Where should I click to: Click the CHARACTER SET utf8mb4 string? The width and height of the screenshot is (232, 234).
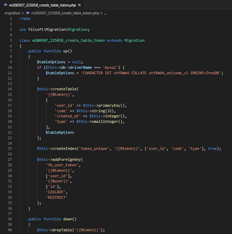click(151, 73)
